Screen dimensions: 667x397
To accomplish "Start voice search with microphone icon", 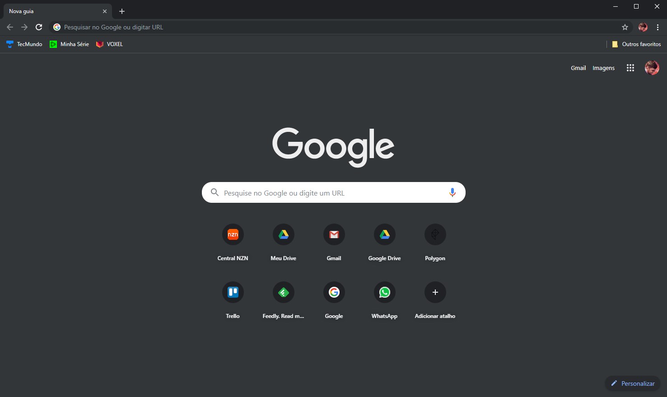I will click(452, 193).
